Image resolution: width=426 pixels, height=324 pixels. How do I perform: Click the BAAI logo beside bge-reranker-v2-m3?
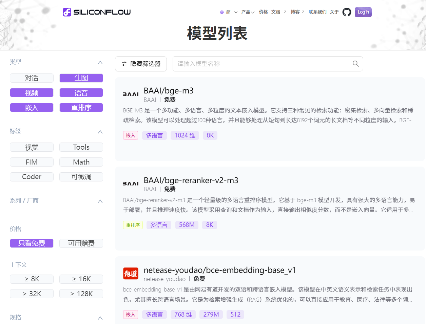(131, 184)
